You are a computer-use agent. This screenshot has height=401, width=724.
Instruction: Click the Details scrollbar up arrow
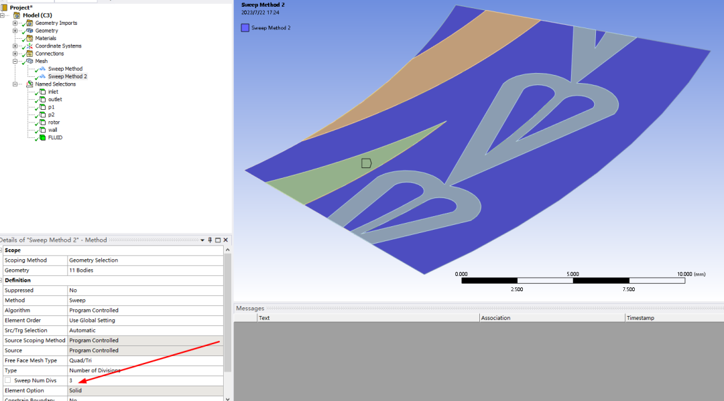(228, 250)
